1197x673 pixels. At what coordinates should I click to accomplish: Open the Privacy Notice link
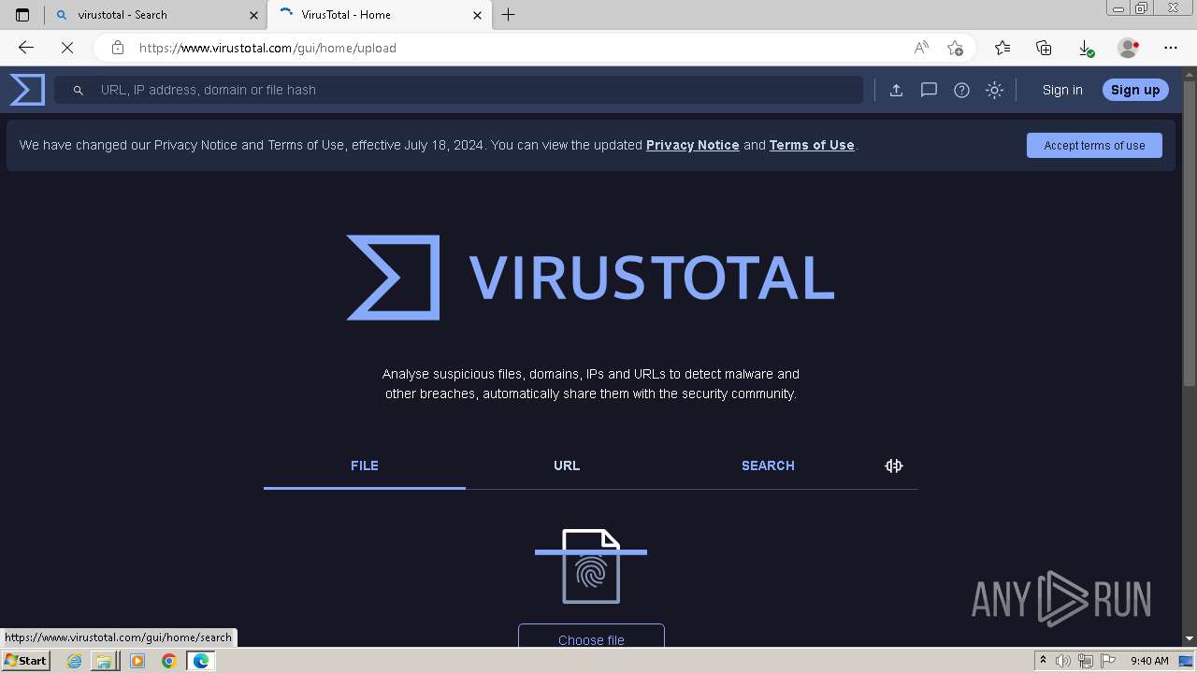pyautogui.click(x=693, y=145)
